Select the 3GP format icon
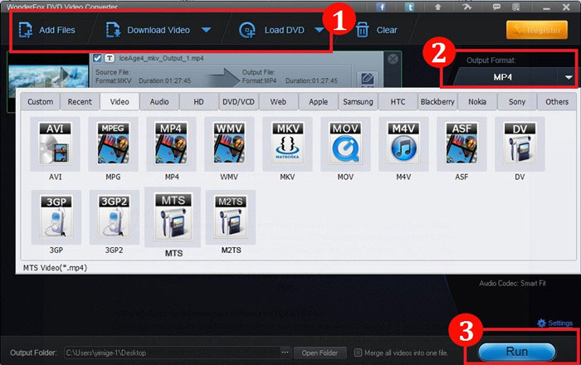 pos(56,217)
